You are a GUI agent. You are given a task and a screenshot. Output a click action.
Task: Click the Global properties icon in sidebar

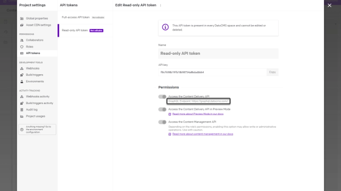[x=22, y=19]
